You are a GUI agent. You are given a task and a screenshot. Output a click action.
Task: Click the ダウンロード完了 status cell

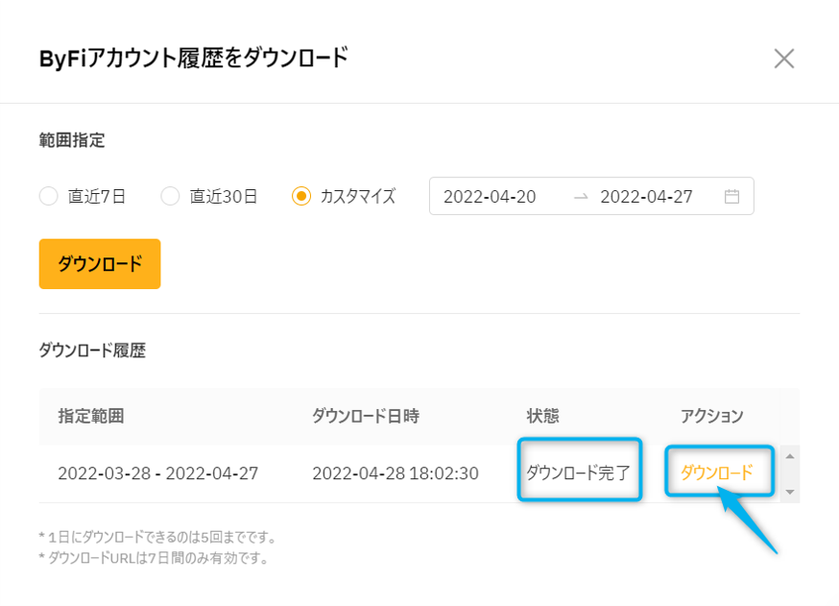tap(579, 473)
